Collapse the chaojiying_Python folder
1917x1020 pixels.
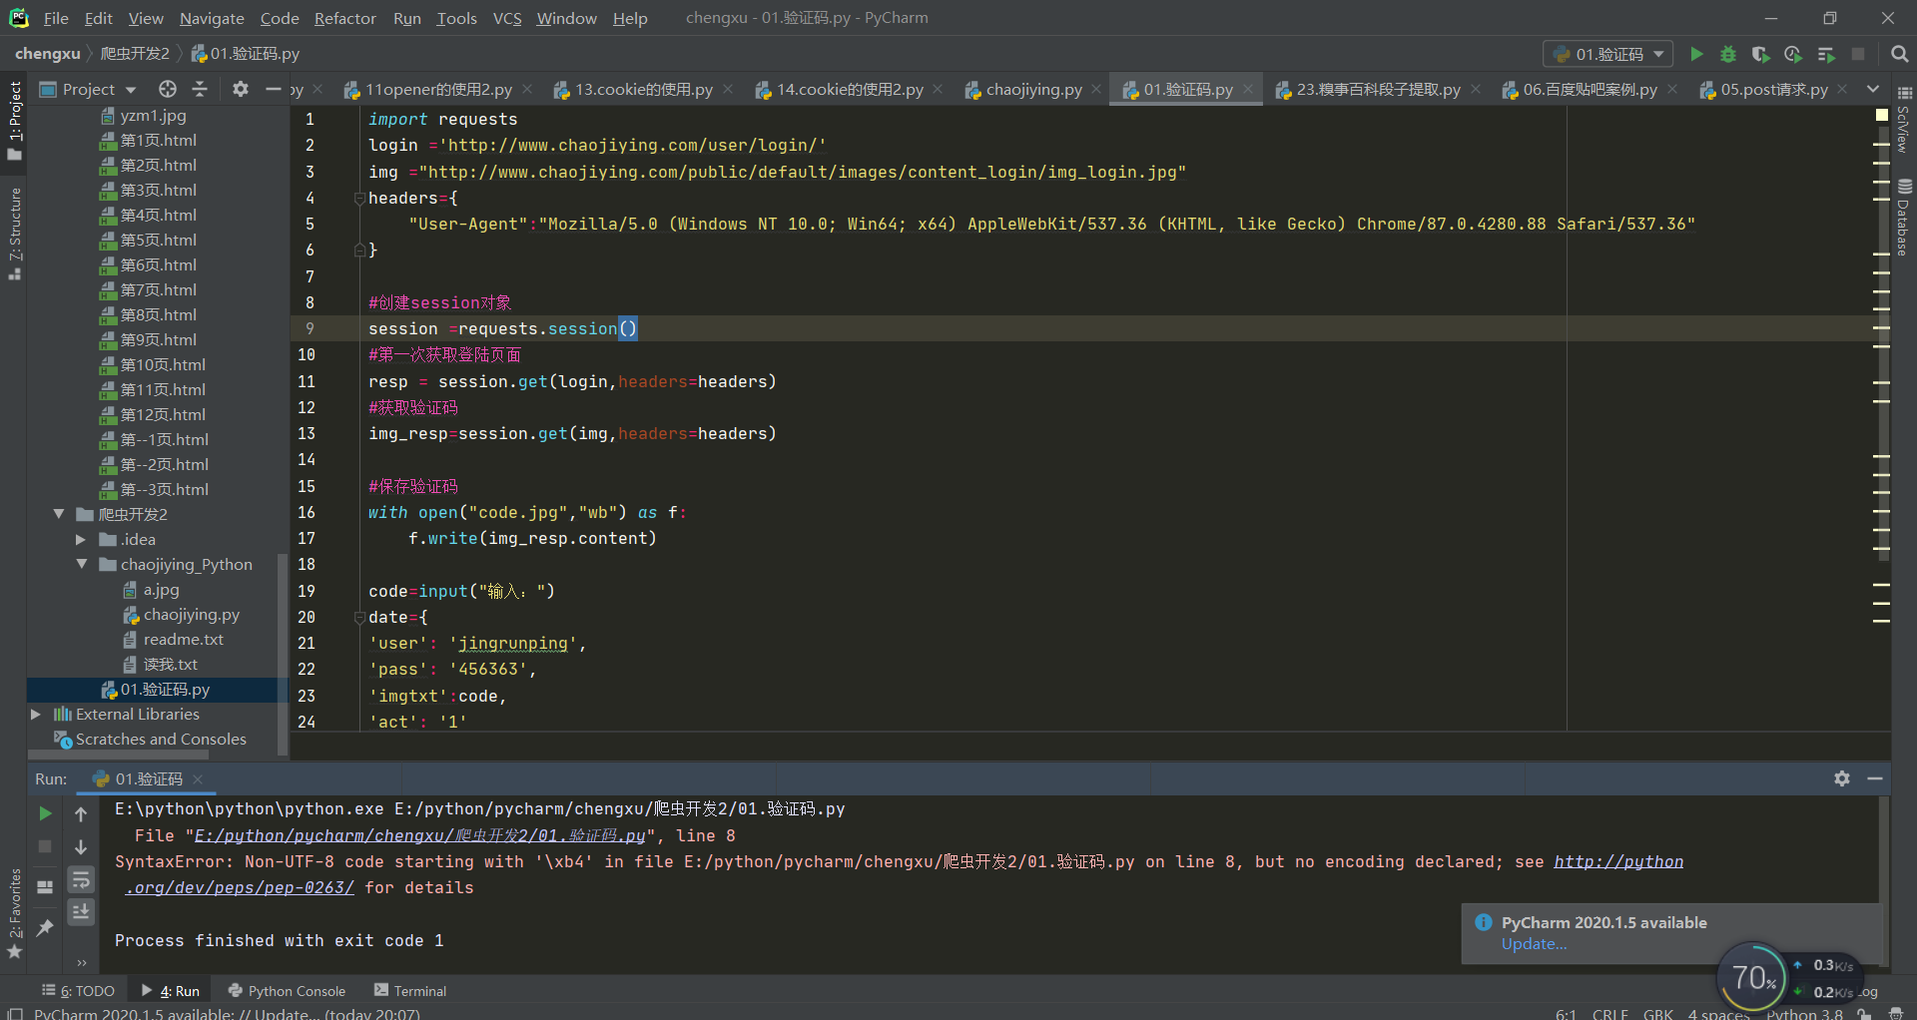tap(82, 564)
